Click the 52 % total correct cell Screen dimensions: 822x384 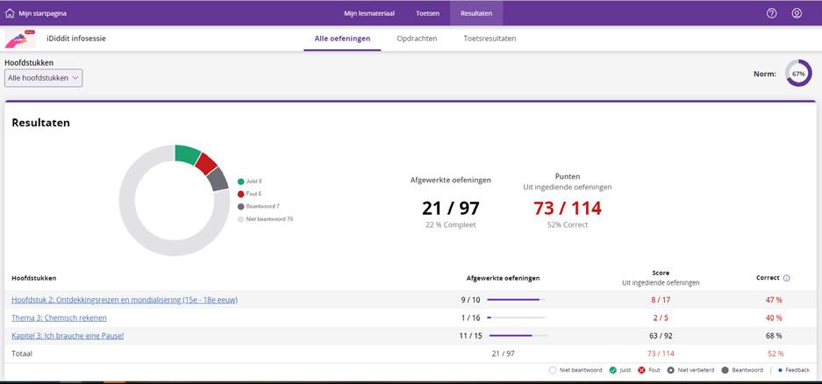click(776, 353)
